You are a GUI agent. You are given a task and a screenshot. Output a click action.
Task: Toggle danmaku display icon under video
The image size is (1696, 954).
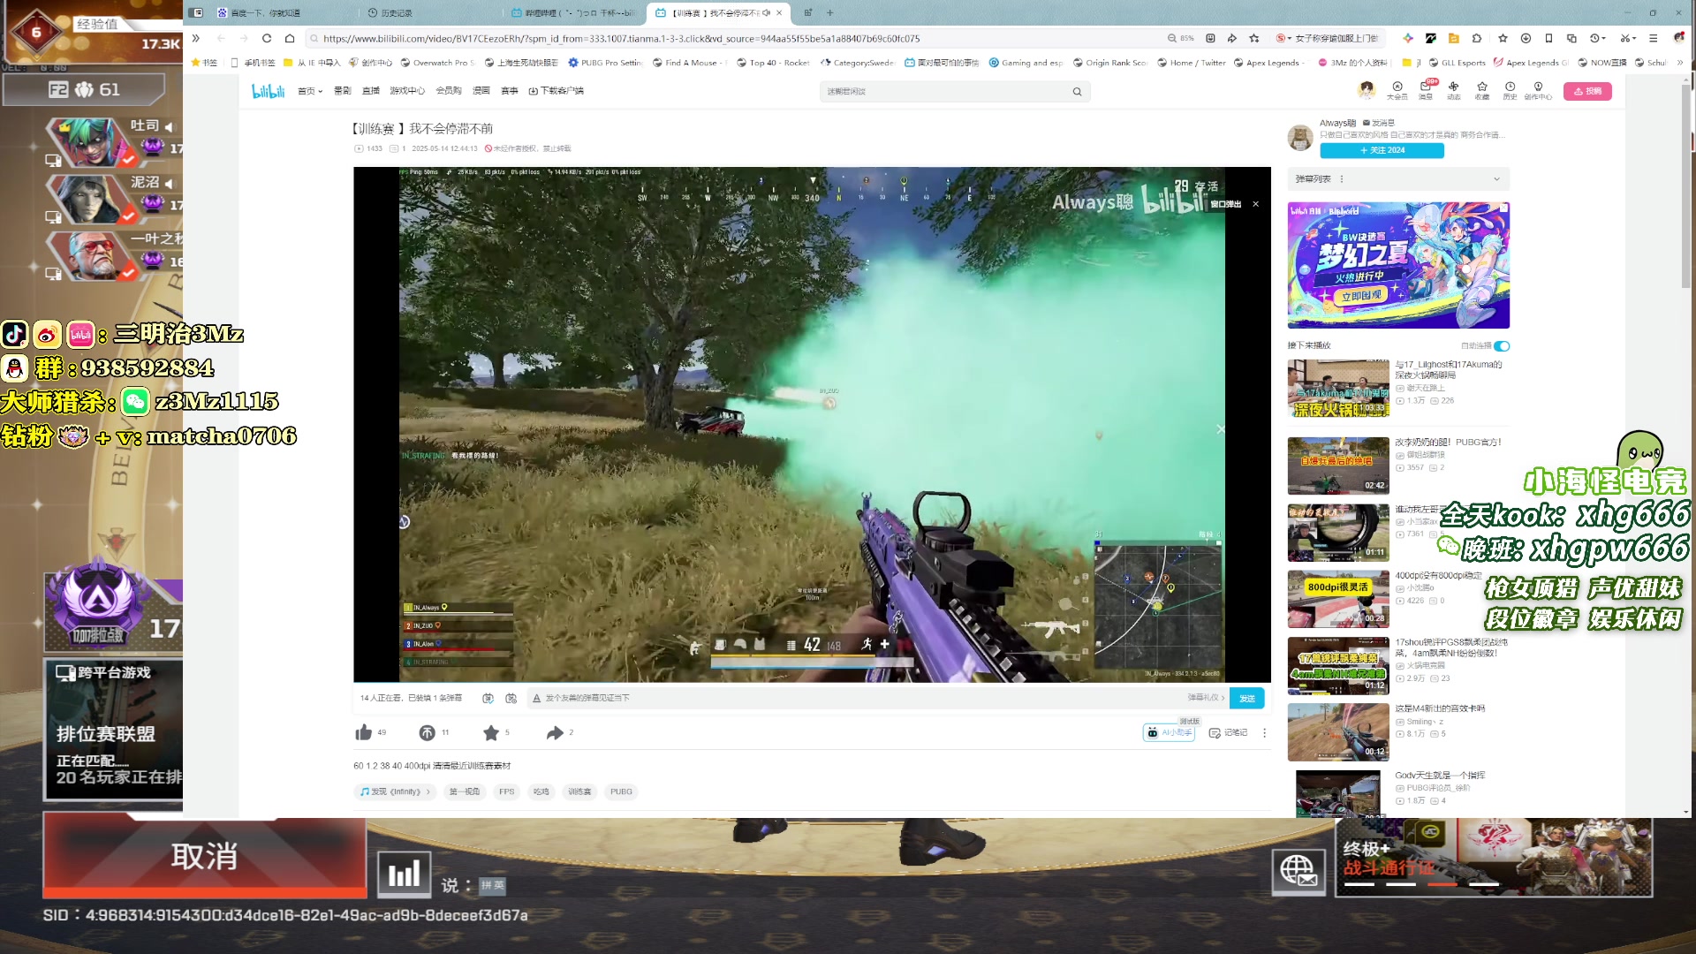coord(488,698)
